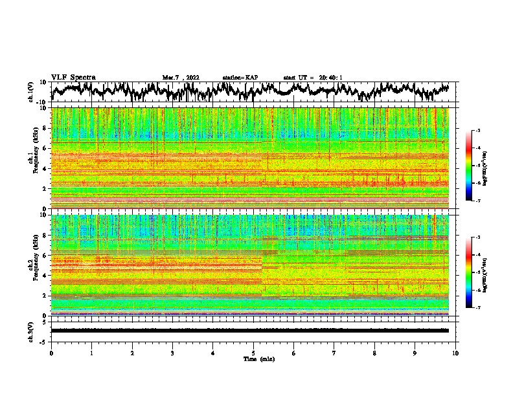Click the 2 tick on Time axis
Image resolution: width=513 pixels, height=396 pixels.
click(x=132, y=353)
